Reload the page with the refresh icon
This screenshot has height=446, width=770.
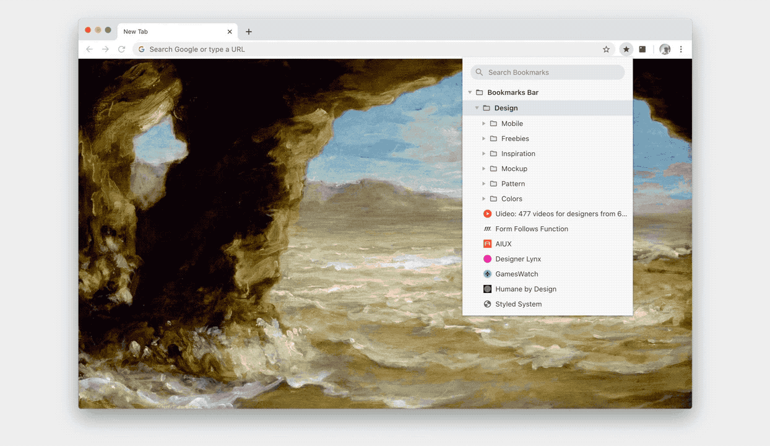tap(122, 50)
